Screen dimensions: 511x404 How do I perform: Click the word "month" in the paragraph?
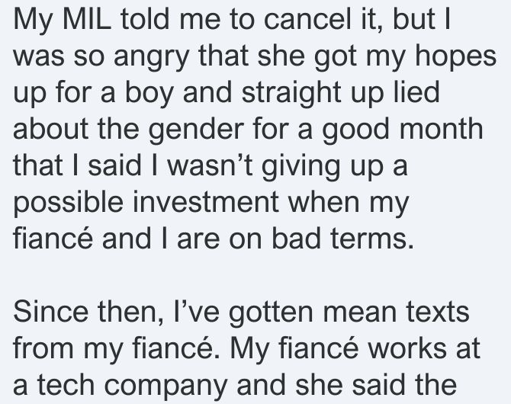pyautogui.click(x=441, y=129)
